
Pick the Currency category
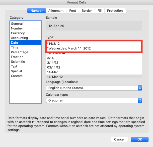coord(26,33)
